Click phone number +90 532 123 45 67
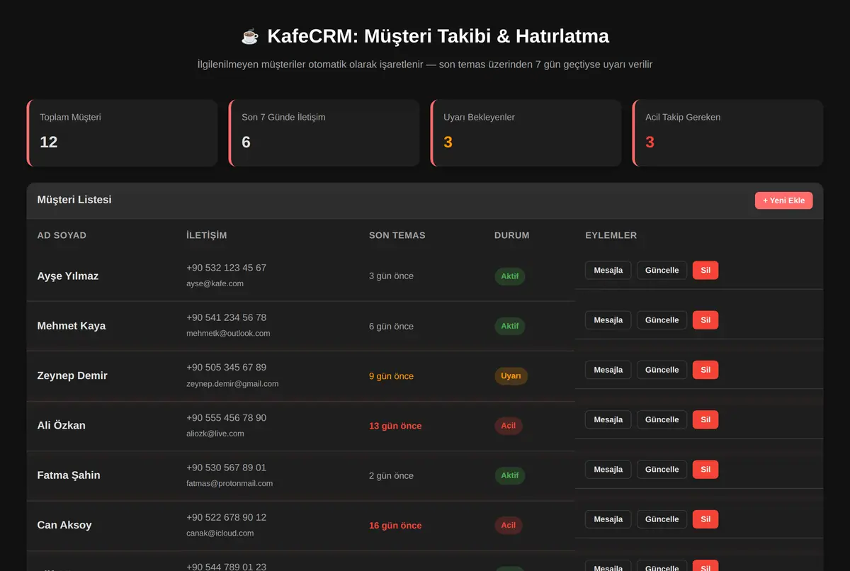The width and height of the screenshot is (850, 571). pyautogui.click(x=226, y=268)
